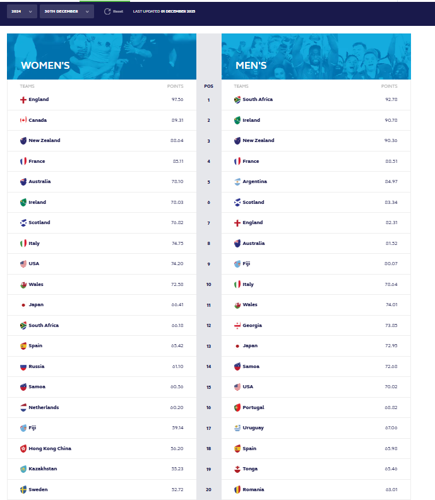Open the Netherlands team link
Viewport: 435px width, 500px height.
tap(44, 408)
